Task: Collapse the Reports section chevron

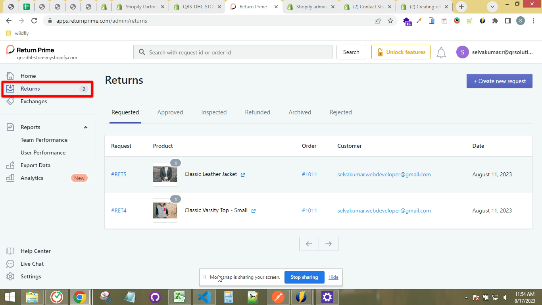Action: tap(85, 127)
